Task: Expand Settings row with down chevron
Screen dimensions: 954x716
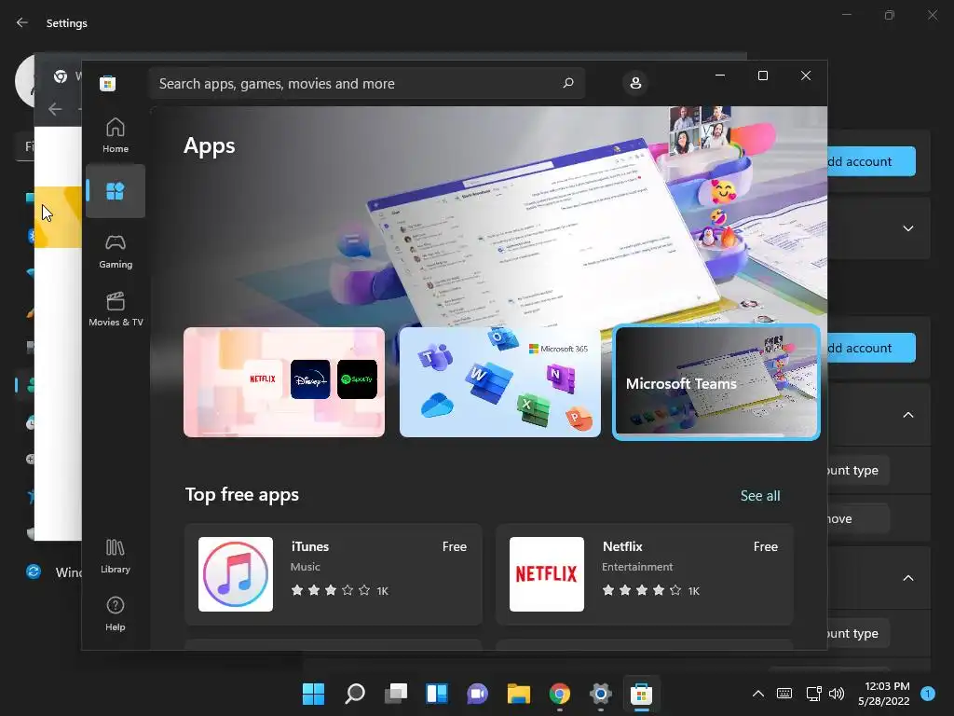Action: (907, 228)
